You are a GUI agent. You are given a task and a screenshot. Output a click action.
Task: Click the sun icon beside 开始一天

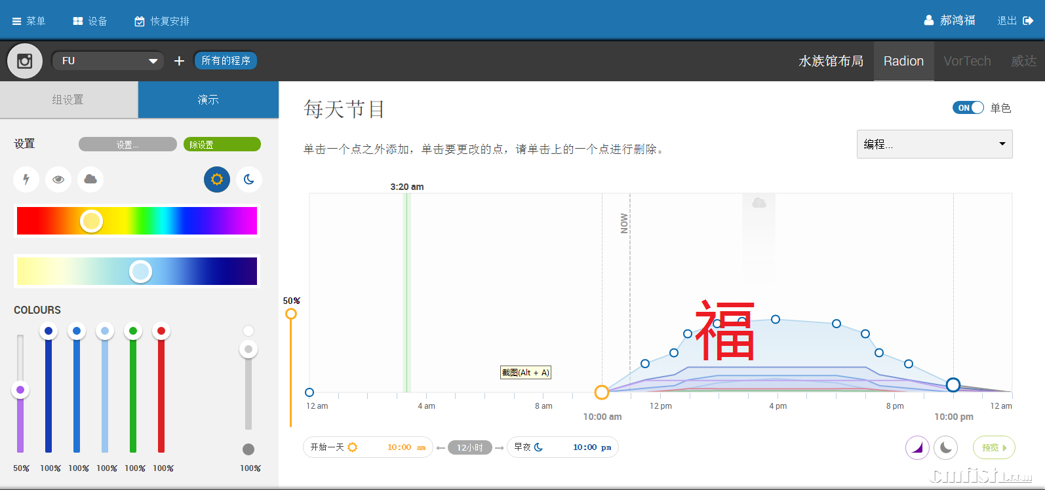(352, 447)
